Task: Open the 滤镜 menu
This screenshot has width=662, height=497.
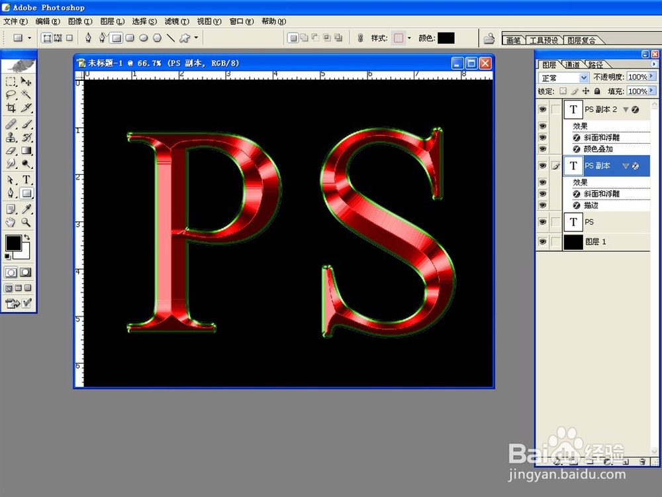Action: pyautogui.click(x=177, y=21)
